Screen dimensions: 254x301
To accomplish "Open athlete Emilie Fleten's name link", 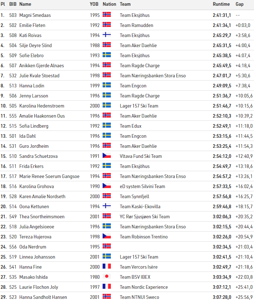I will (32, 25).
